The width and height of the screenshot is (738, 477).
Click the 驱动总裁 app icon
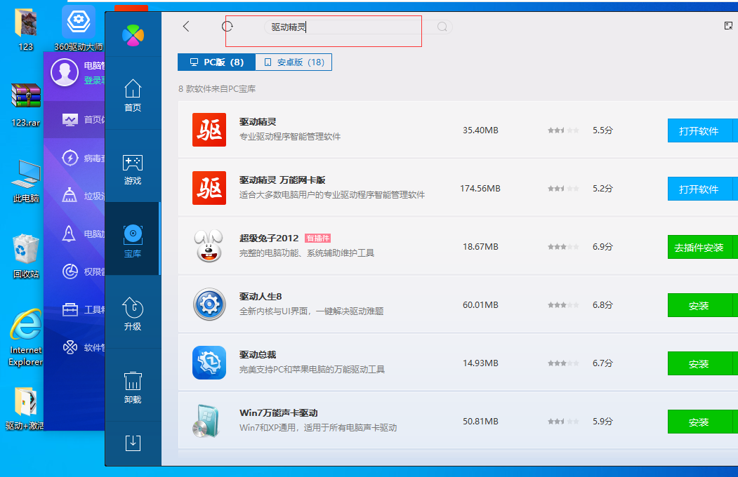209,363
